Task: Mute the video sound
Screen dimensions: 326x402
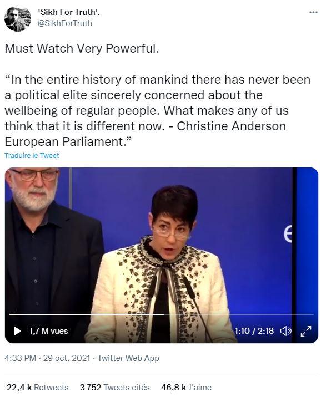Action: point(285,331)
